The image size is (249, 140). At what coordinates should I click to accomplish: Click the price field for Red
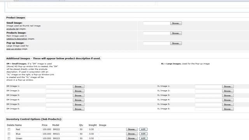click(47, 129)
